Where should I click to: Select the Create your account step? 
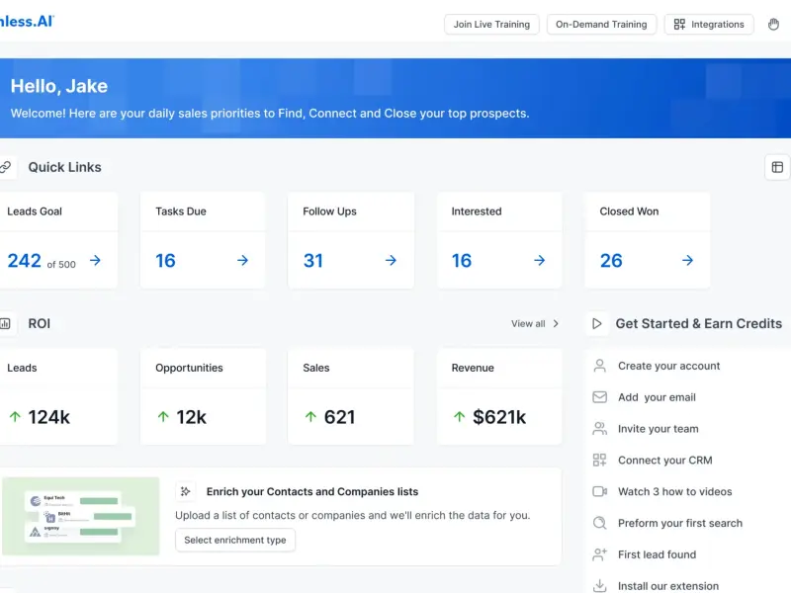tap(668, 366)
